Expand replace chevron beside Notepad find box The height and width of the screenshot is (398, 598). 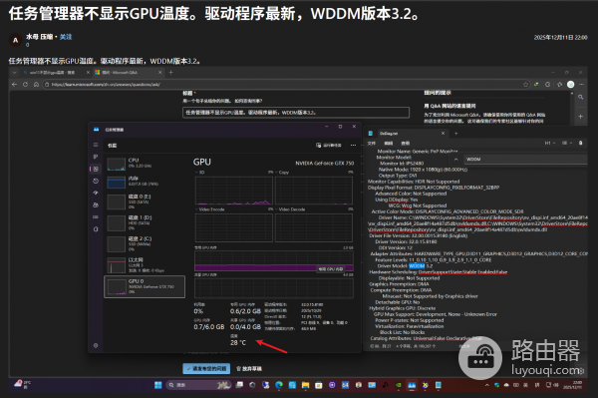point(455,160)
